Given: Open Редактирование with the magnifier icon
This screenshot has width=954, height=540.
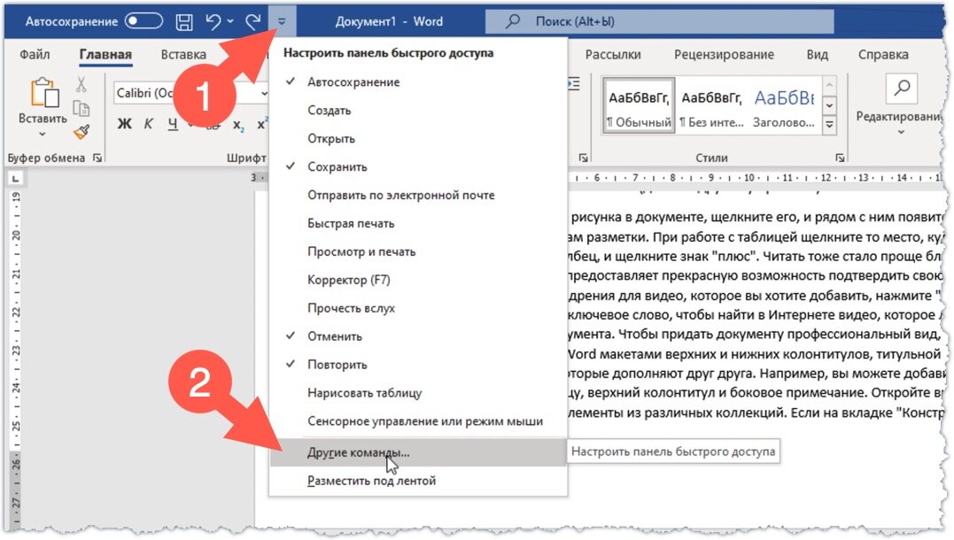Looking at the screenshot, I should (902, 90).
